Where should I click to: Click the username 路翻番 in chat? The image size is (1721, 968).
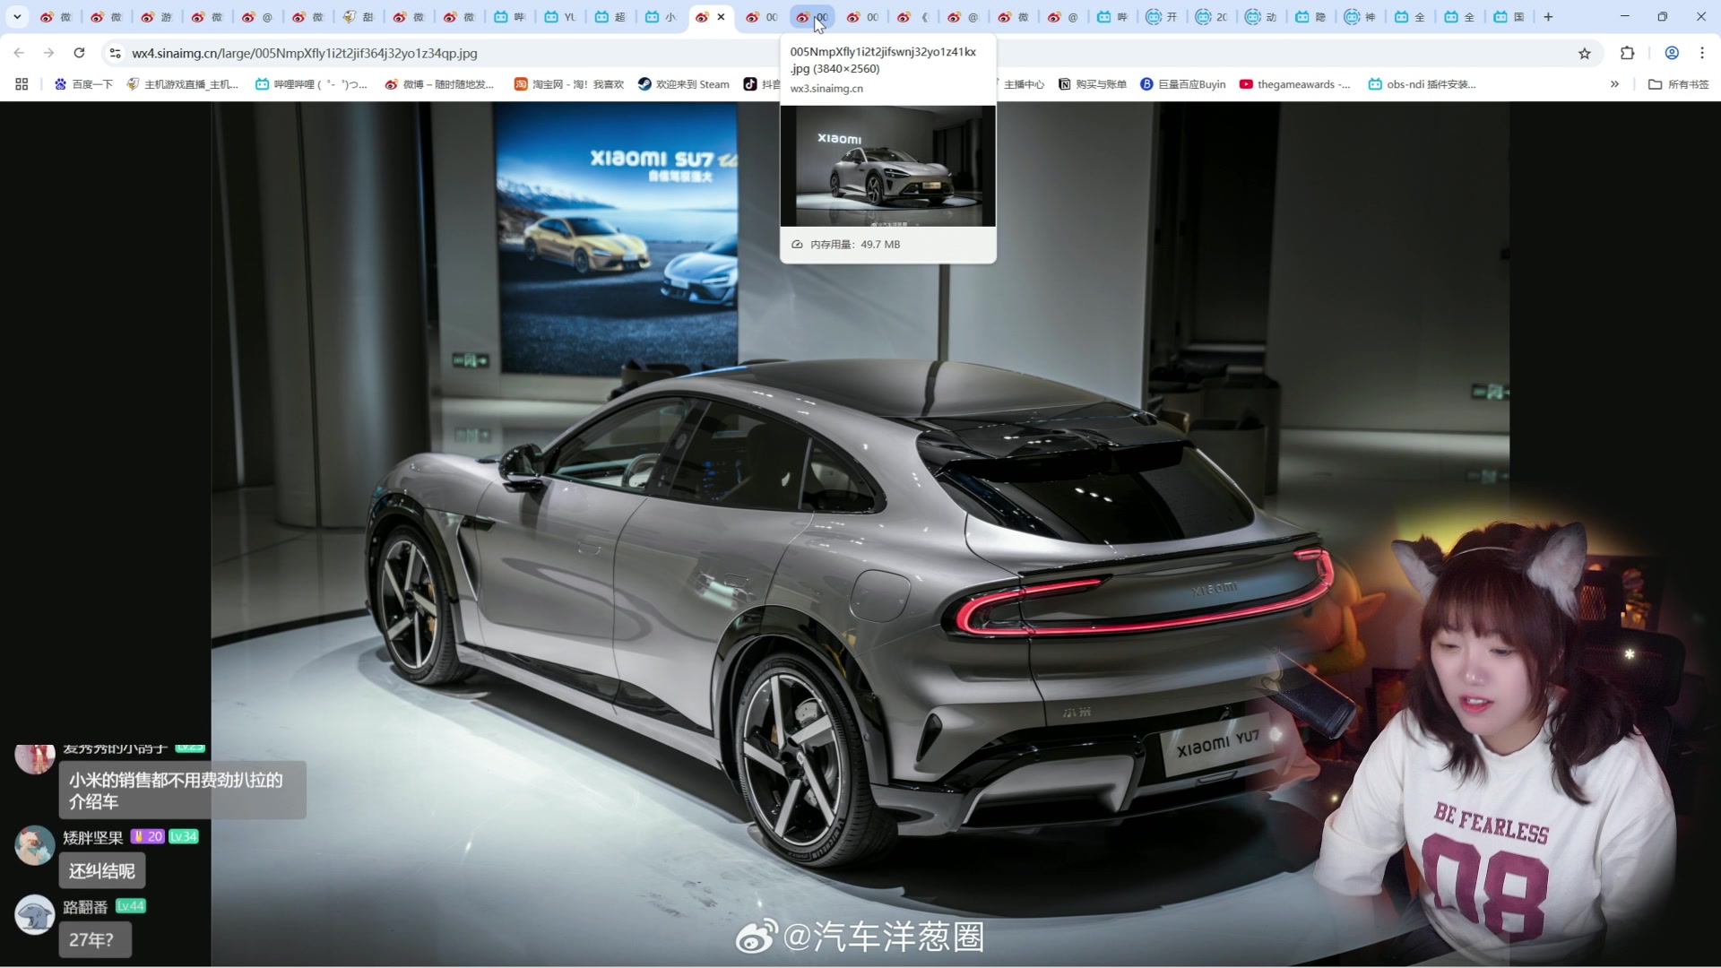point(84,907)
